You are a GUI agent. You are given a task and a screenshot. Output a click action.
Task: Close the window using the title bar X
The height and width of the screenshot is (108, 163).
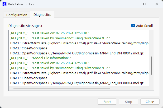coord(157,4)
